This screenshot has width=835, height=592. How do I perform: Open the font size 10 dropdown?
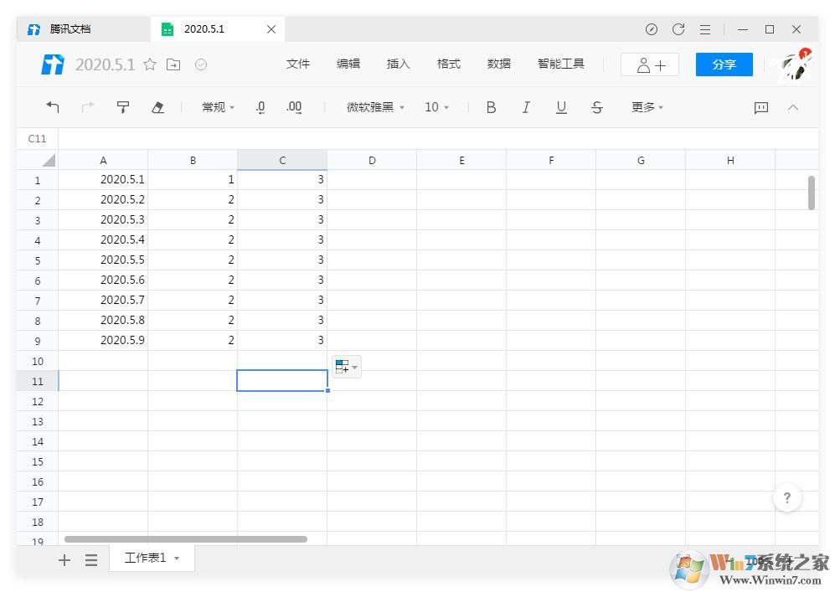(x=436, y=107)
